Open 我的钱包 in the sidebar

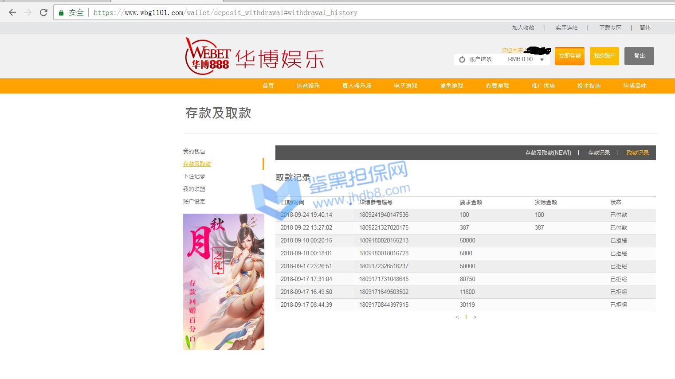click(194, 152)
